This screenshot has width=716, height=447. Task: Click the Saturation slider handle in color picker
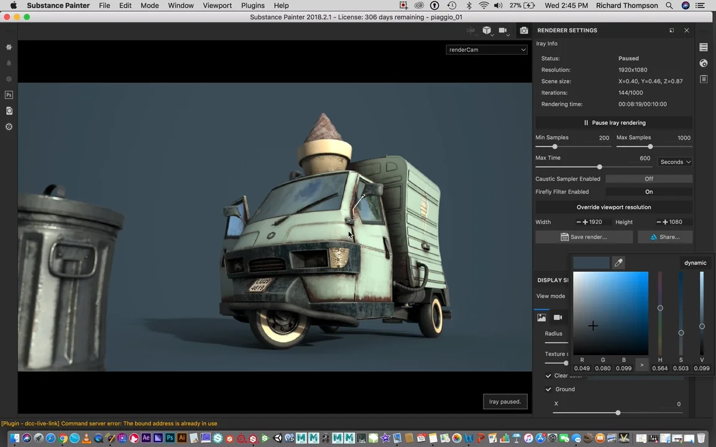pyautogui.click(x=681, y=333)
